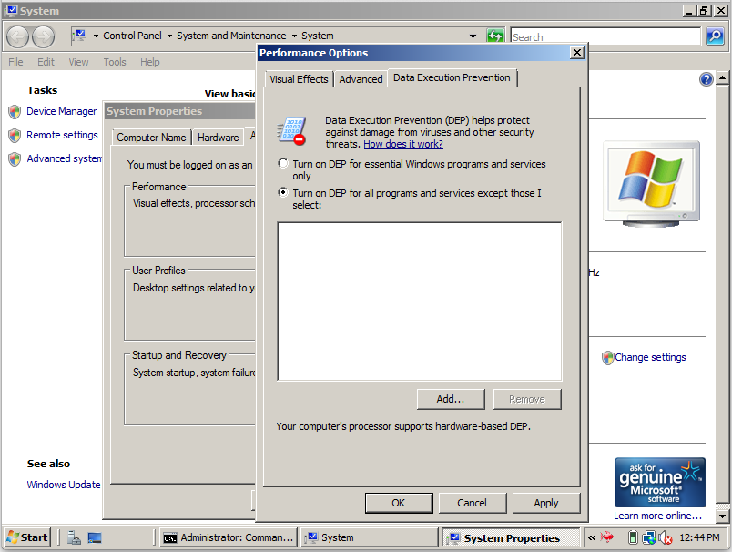Select the Data Execution Prevention tab

pos(452,77)
